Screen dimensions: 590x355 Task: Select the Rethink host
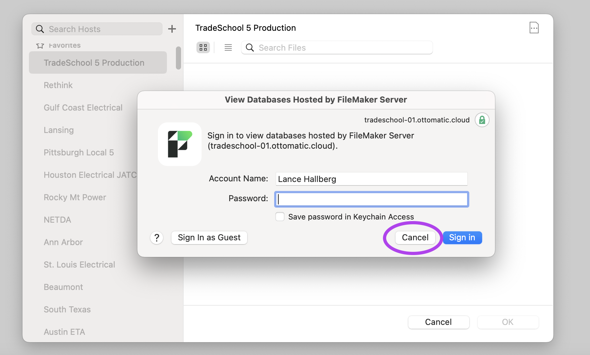[58, 85]
